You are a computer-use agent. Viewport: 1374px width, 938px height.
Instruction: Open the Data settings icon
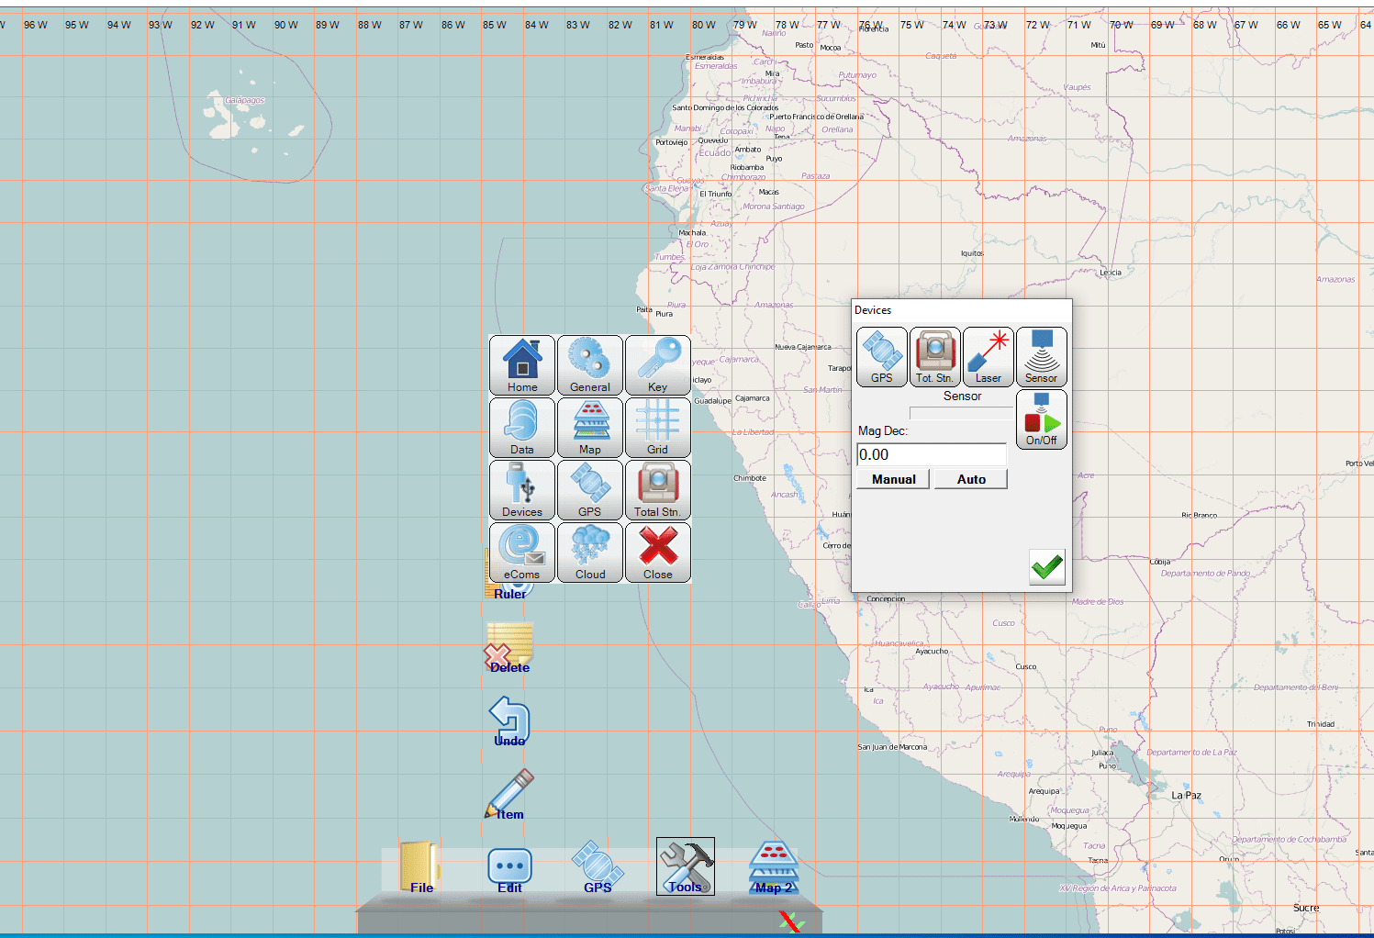[x=522, y=427]
